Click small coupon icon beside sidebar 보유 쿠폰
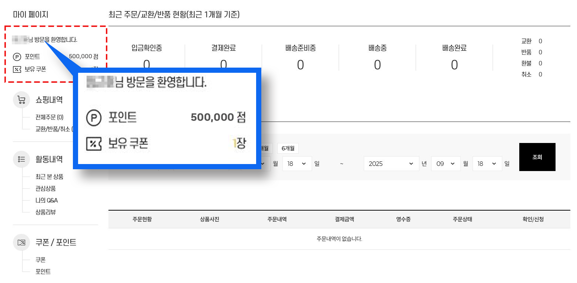577x283 pixels. pyautogui.click(x=17, y=69)
